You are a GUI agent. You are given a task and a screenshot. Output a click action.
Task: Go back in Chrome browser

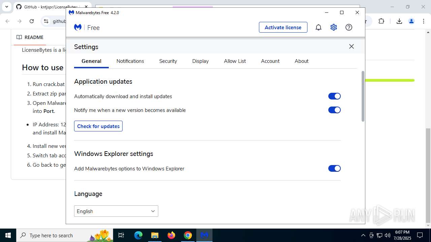click(7, 21)
